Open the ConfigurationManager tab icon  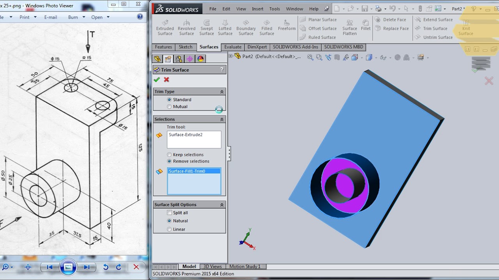[x=179, y=59]
